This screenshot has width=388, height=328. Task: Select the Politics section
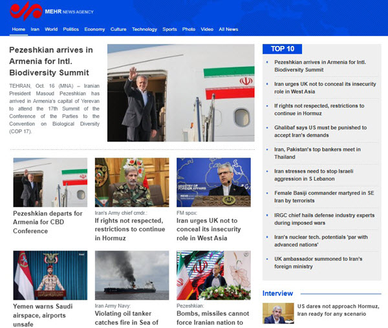coord(70,29)
